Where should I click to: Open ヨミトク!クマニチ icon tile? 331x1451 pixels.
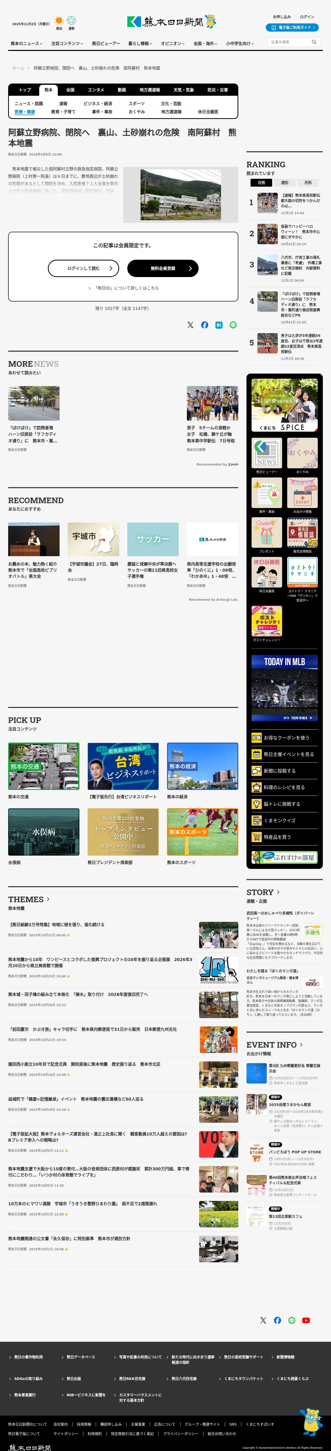pos(302,572)
